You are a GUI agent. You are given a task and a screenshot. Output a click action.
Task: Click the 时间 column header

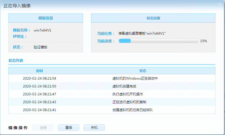[39, 71]
